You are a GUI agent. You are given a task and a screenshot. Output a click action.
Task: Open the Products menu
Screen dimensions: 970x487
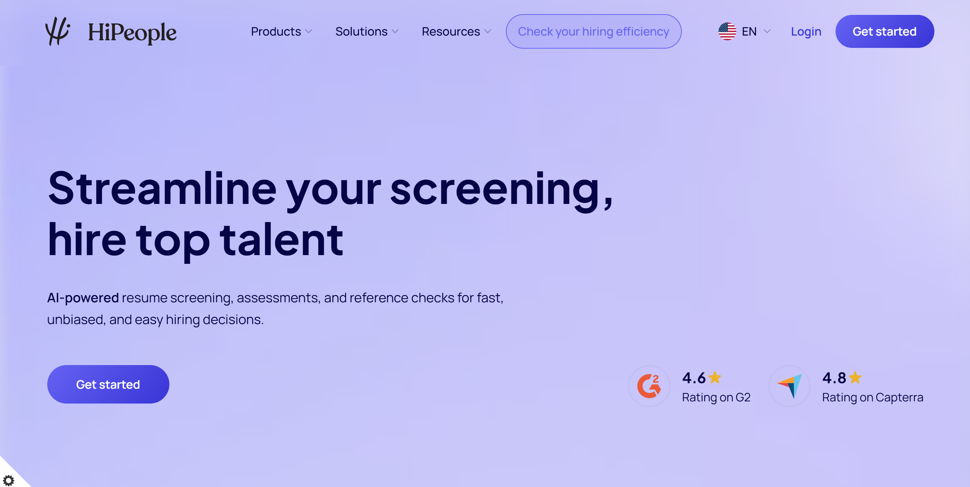point(275,32)
